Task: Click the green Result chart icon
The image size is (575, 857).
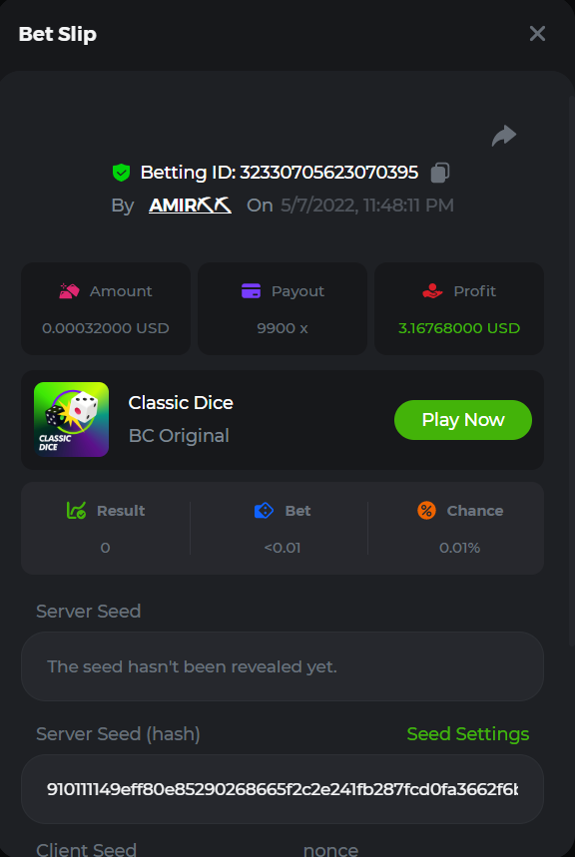Action: pos(76,511)
